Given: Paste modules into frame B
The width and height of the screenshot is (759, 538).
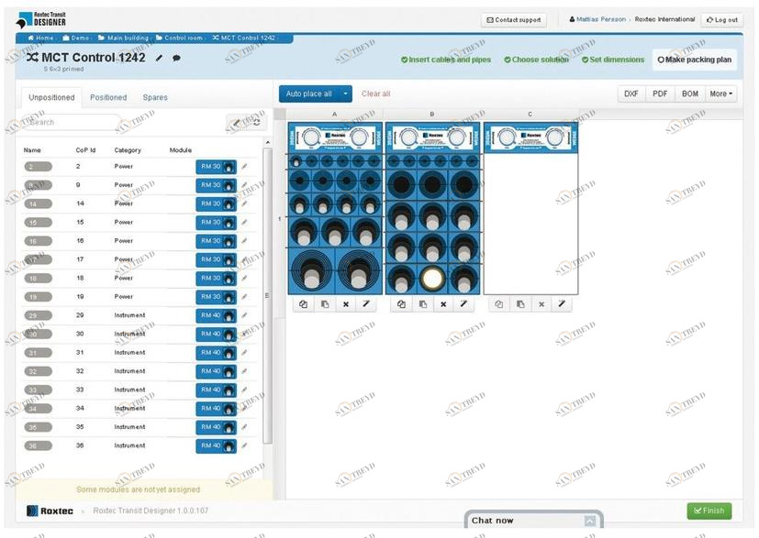Looking at the screenshot, I should click(x=422, y=303).
